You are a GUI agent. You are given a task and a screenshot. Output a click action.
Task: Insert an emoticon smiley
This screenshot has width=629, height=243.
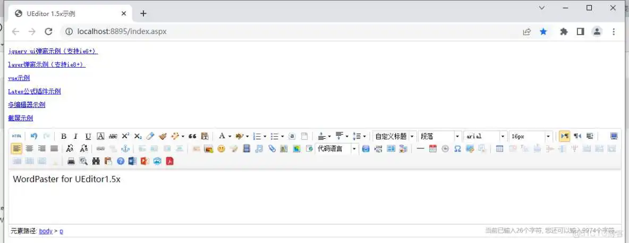tap(221, 148)
